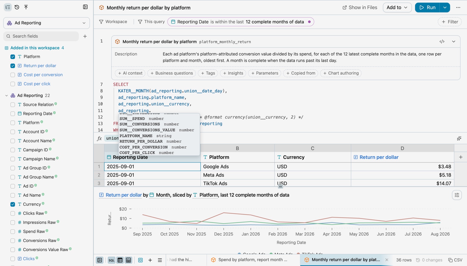Uncheck the Currency field checkbox
This screenshot has height=266, width=467.
click(x=13, y=204)
